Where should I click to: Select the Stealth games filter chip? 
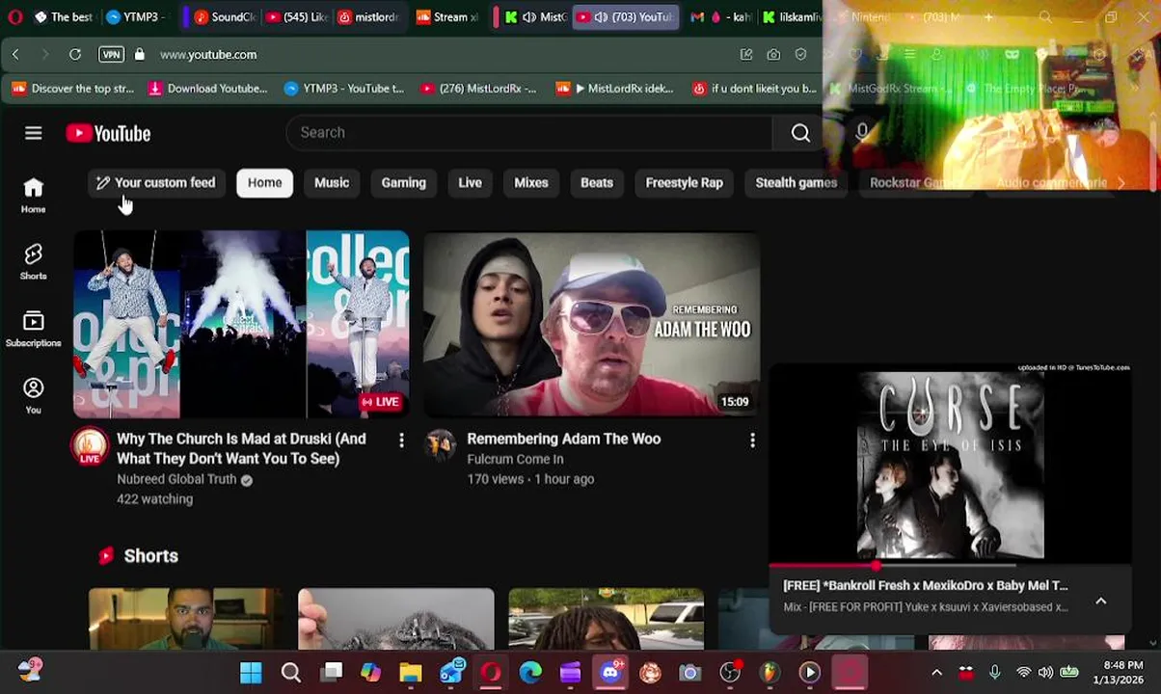[796, 182]
